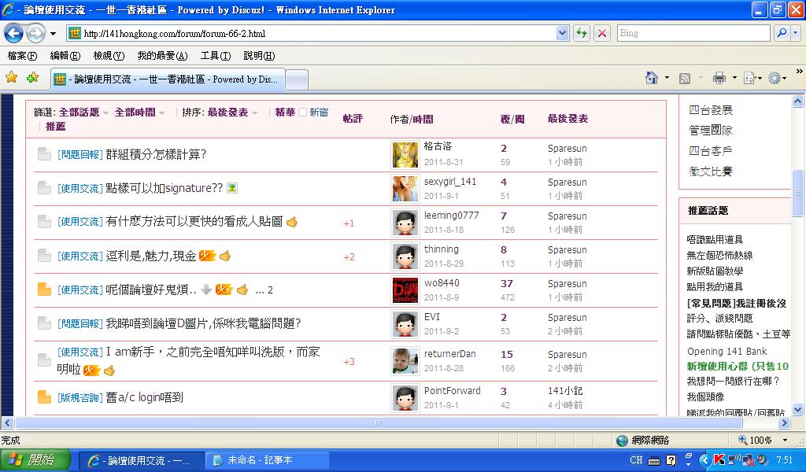
Task: Expand the 全部時間 filter dropdown
Action: (139, 112)
